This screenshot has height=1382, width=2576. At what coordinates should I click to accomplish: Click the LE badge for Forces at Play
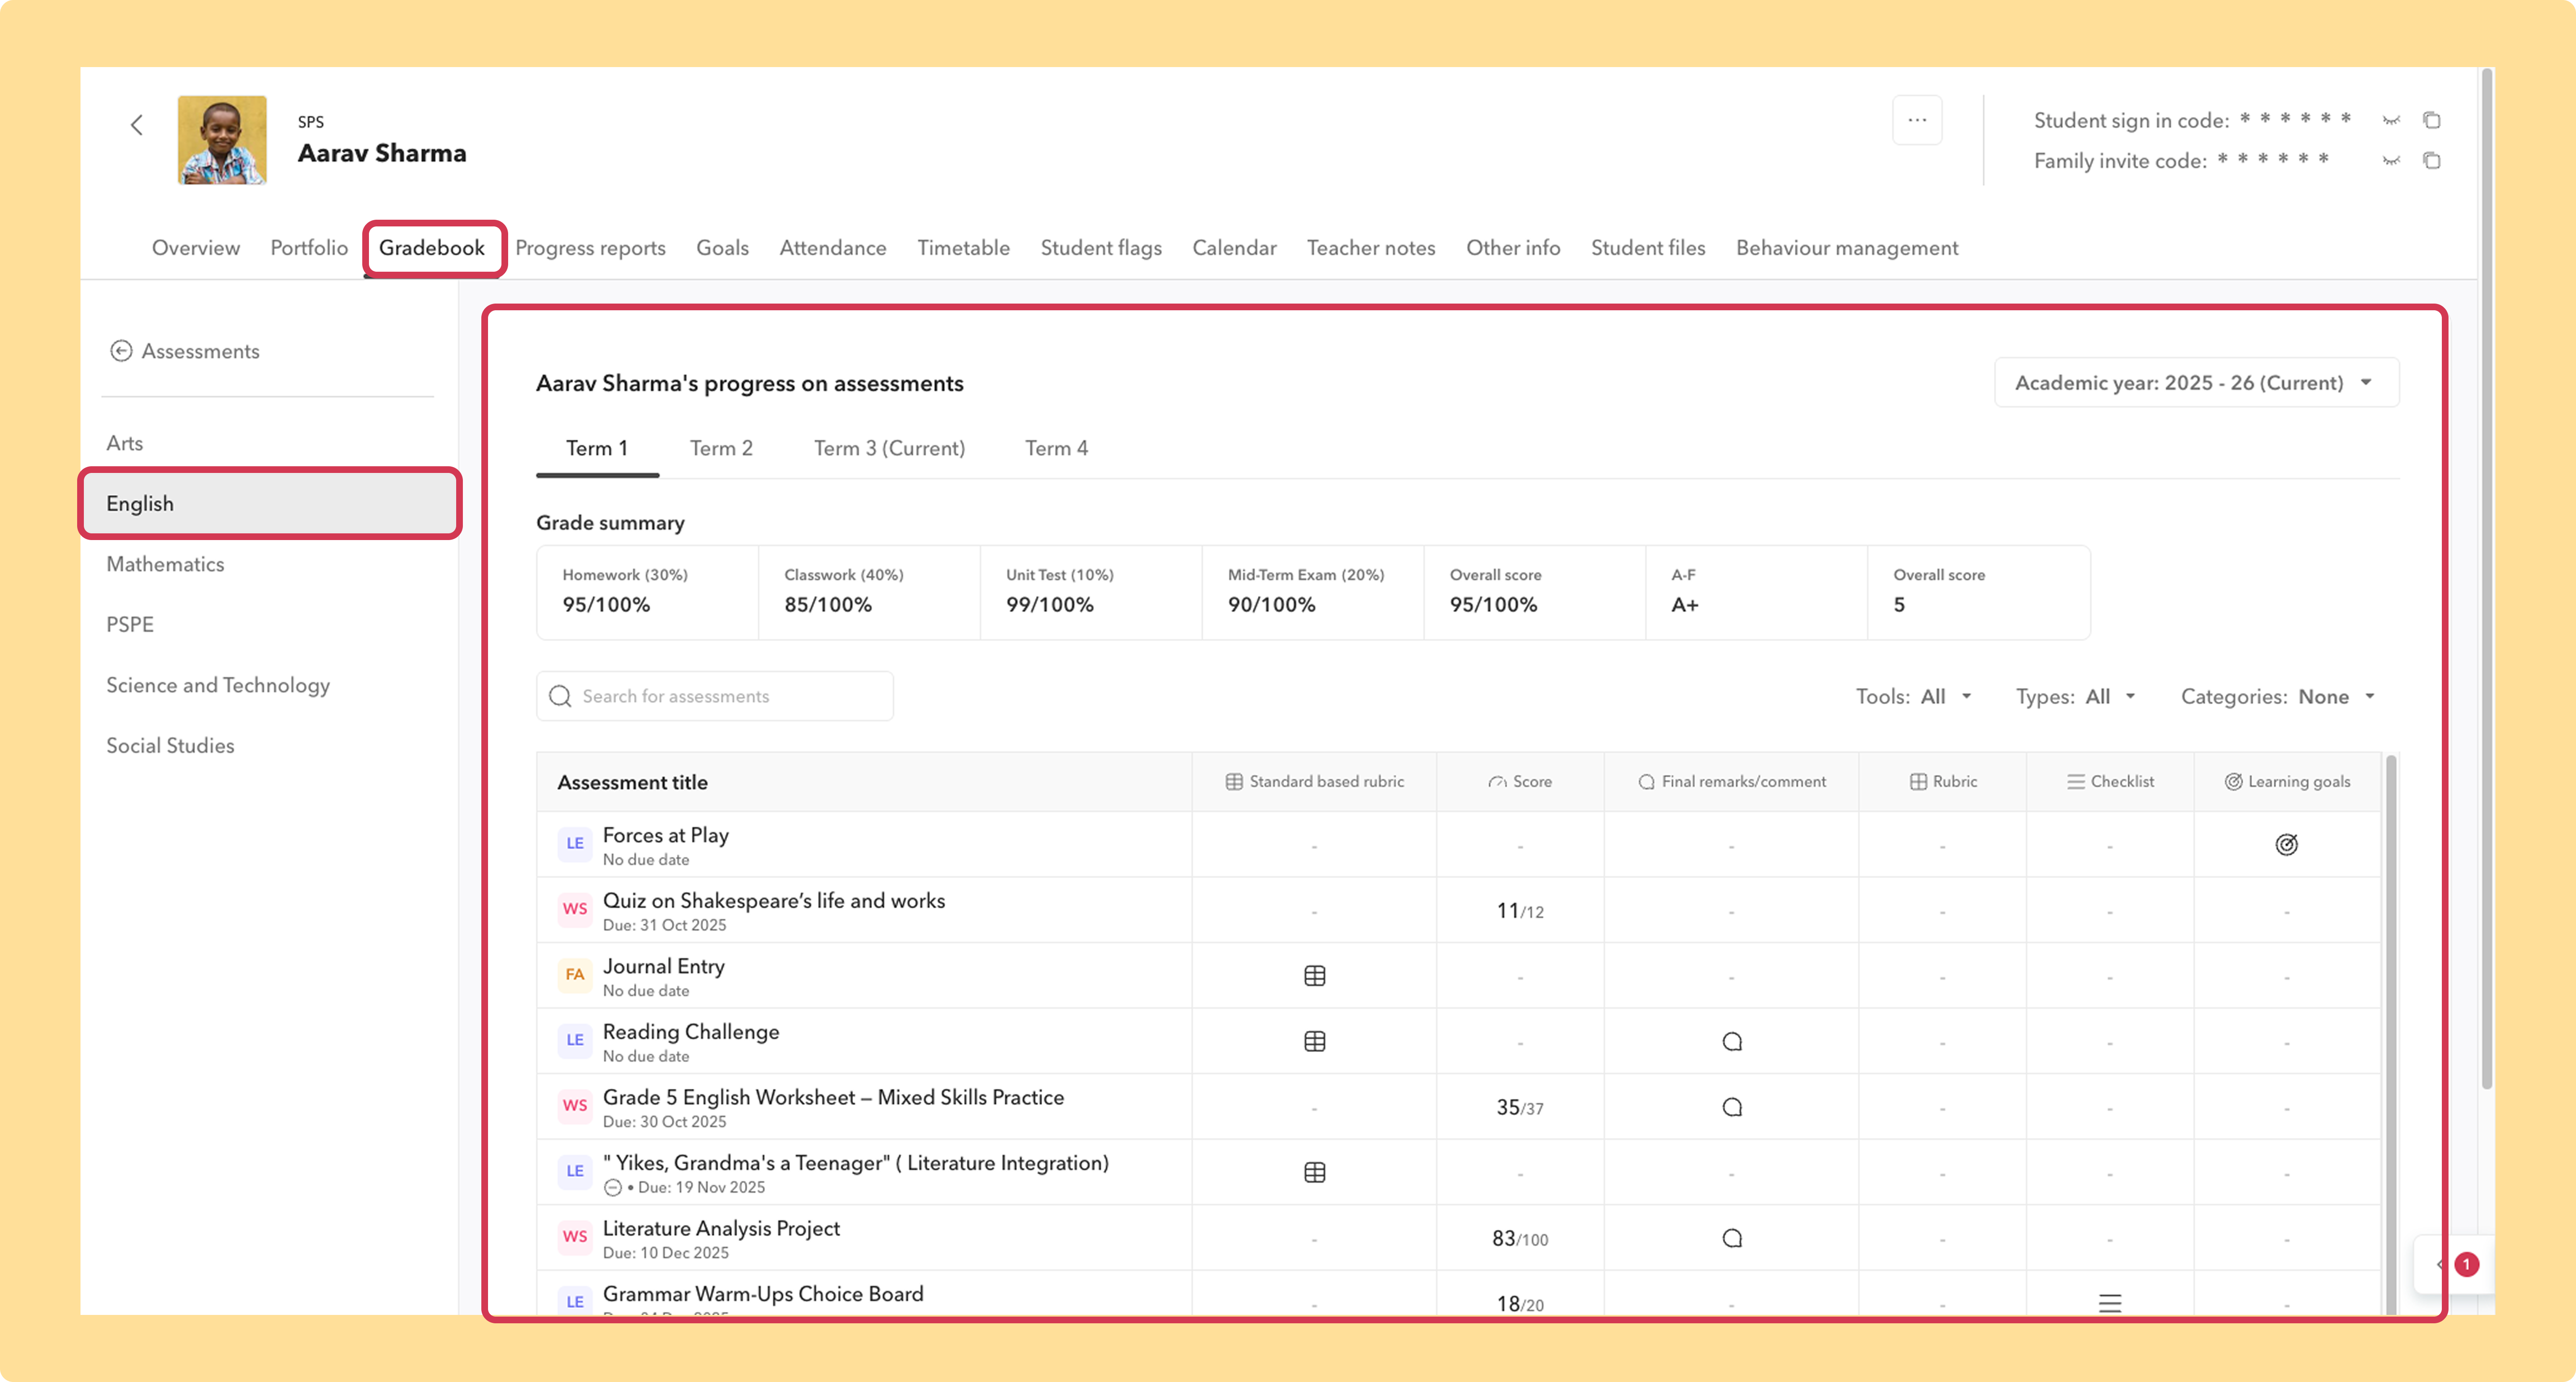coord(575,844)
